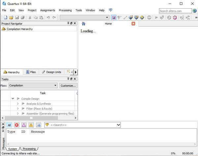The width and height of the screenshot is (198, 156).
Task: Open the Project menu
Action: [32, 10]
